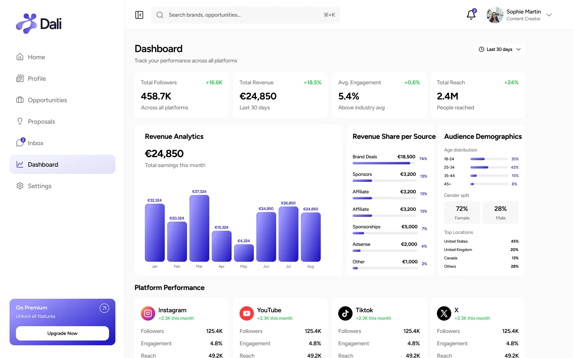Focus the search brands input field
573x358 pixels.
pyautogui.click(x=246, y=15)
